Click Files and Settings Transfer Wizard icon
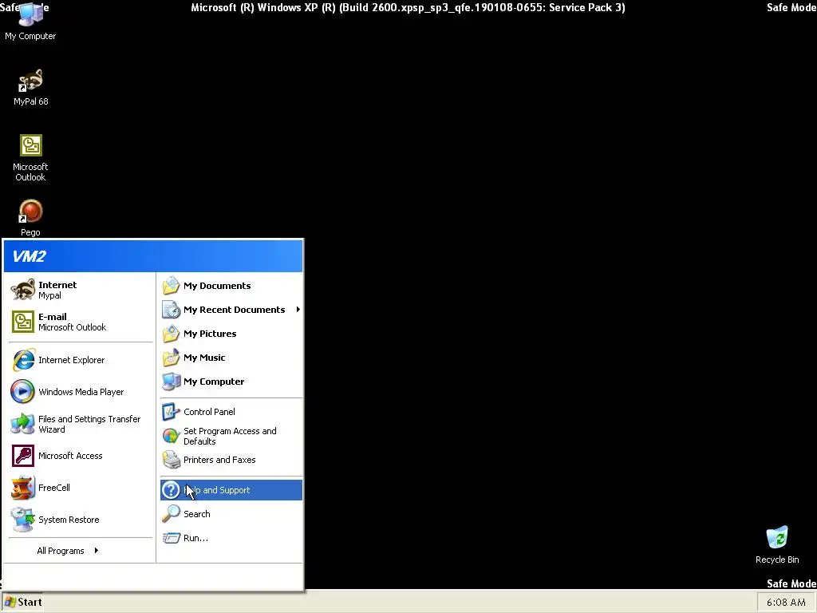 click(23, 424)
